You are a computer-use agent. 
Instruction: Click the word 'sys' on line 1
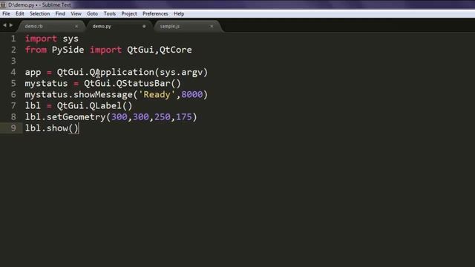point(71,39)
